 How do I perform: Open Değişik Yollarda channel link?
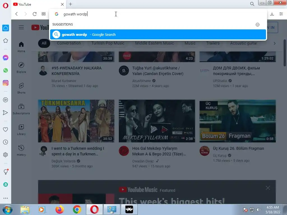click(x=63, y=161)
